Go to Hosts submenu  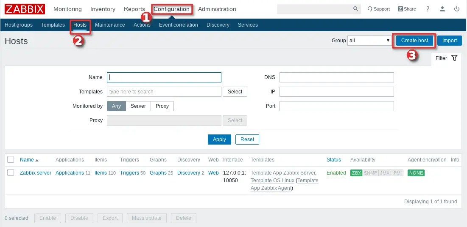pyautogui.click(x=80, y=25)
